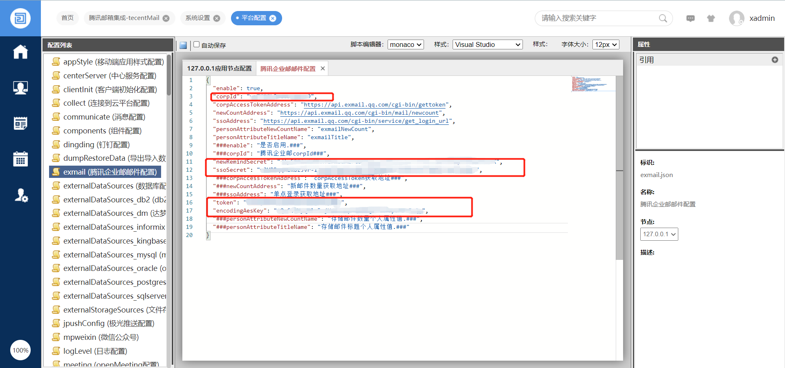Screen dimensions: 785x368
Task: Click the exmail.json identifier text
Action: coord(657,175)
